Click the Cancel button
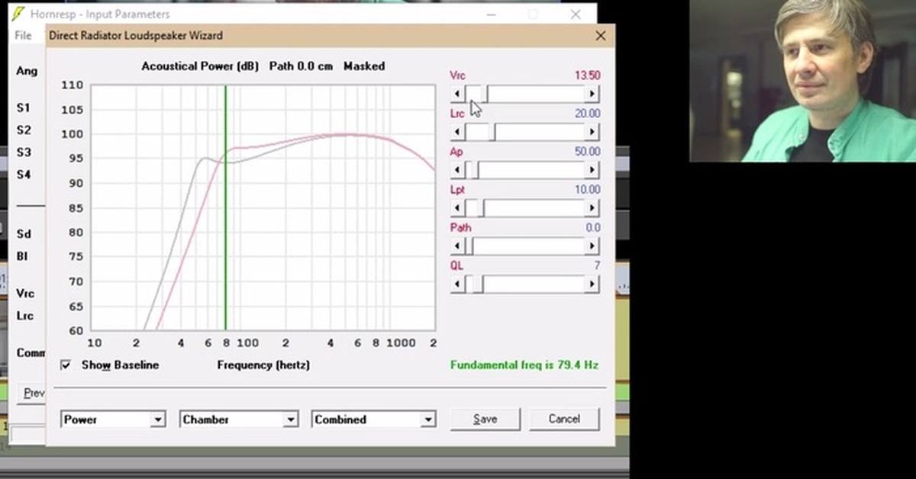Screen dimensions: 916x479 564,419
